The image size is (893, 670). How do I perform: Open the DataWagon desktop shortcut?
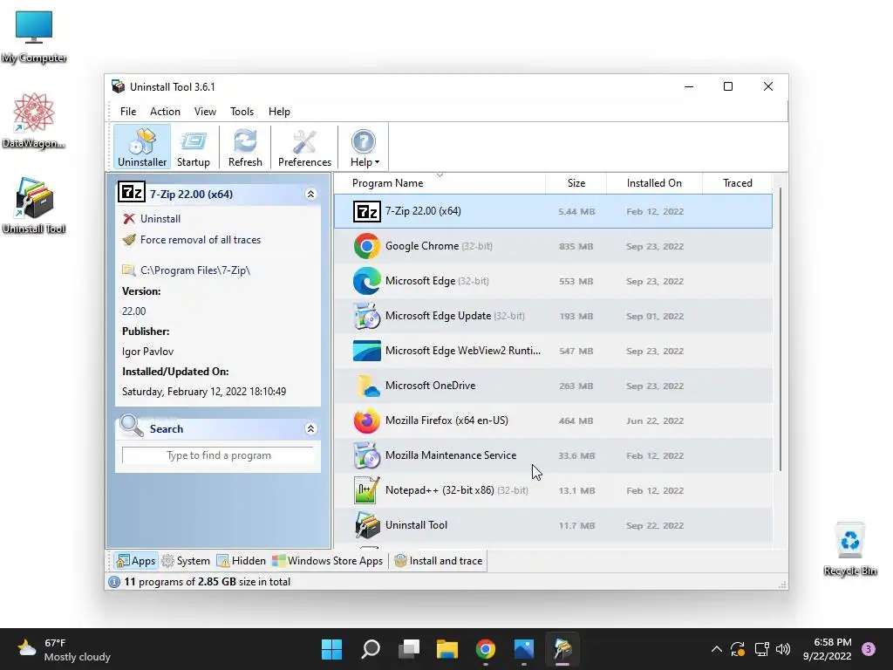point(34,120)
